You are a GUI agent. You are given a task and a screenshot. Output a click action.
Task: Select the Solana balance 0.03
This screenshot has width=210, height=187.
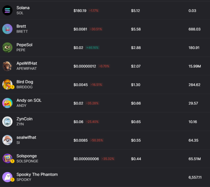192,11
